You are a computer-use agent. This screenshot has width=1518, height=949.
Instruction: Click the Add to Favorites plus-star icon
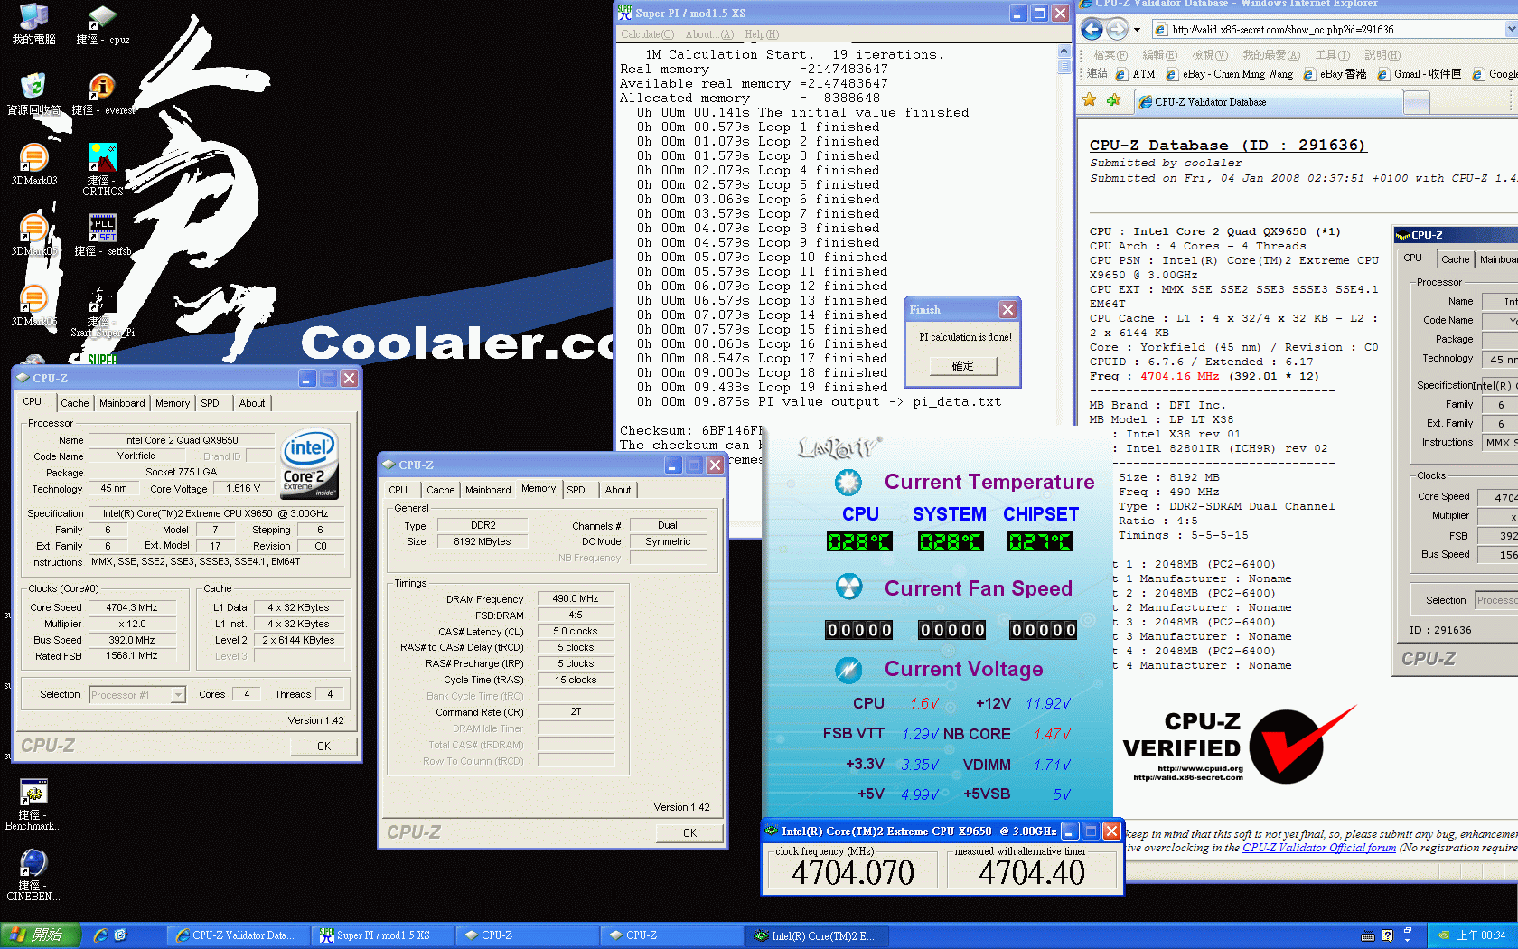[1113, 100]
